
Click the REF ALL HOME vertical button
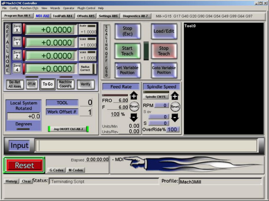pos(7,48)
